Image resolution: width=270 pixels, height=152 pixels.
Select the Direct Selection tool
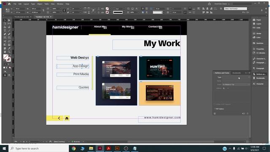tap(9, 20)
